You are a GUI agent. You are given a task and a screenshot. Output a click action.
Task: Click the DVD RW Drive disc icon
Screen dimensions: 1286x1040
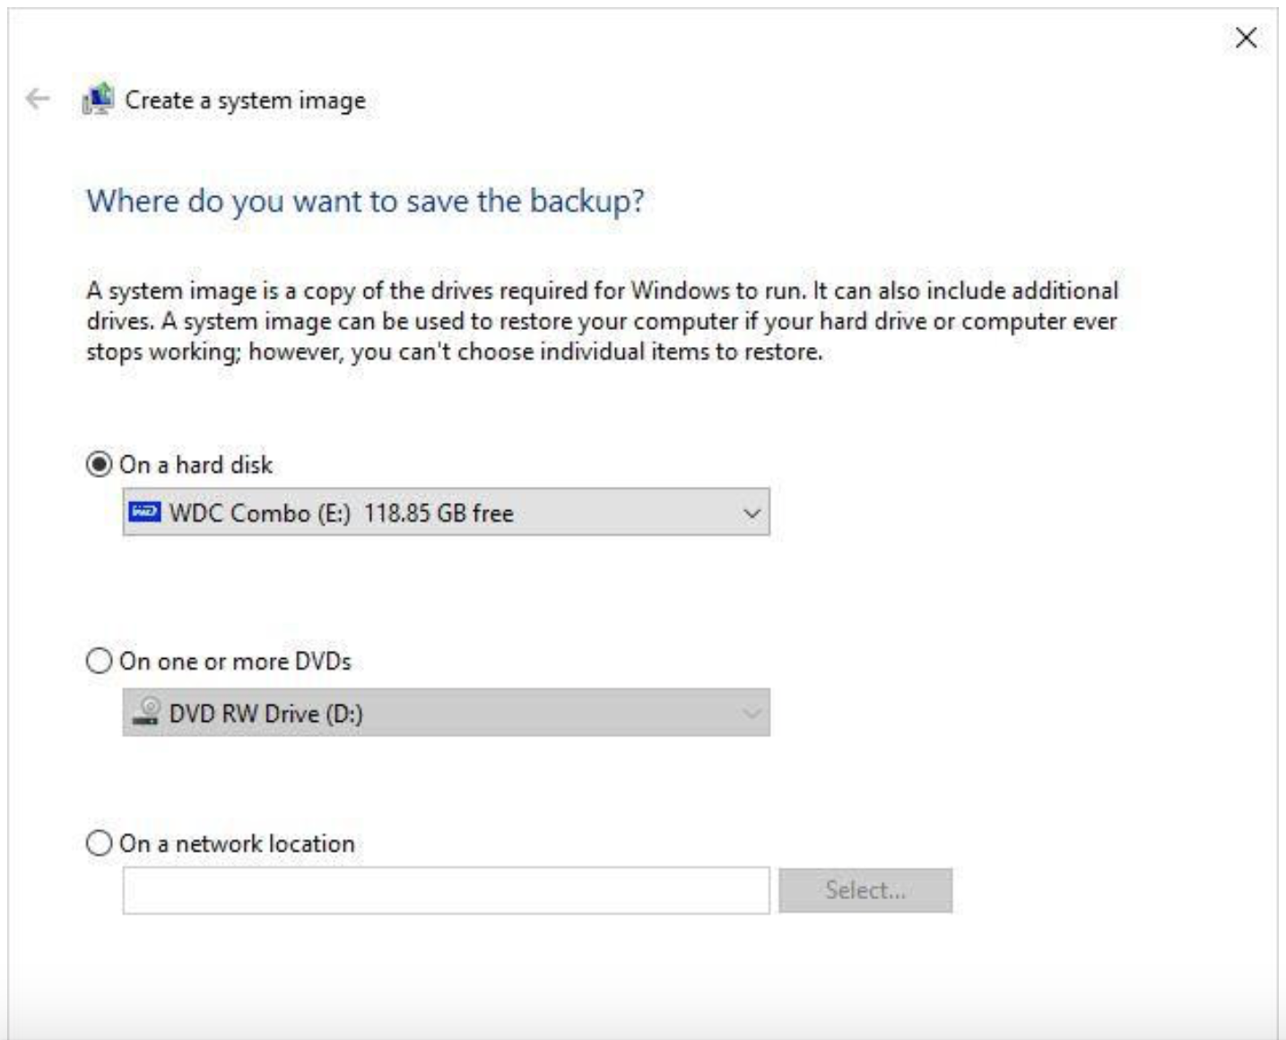(x=145, y=713)
